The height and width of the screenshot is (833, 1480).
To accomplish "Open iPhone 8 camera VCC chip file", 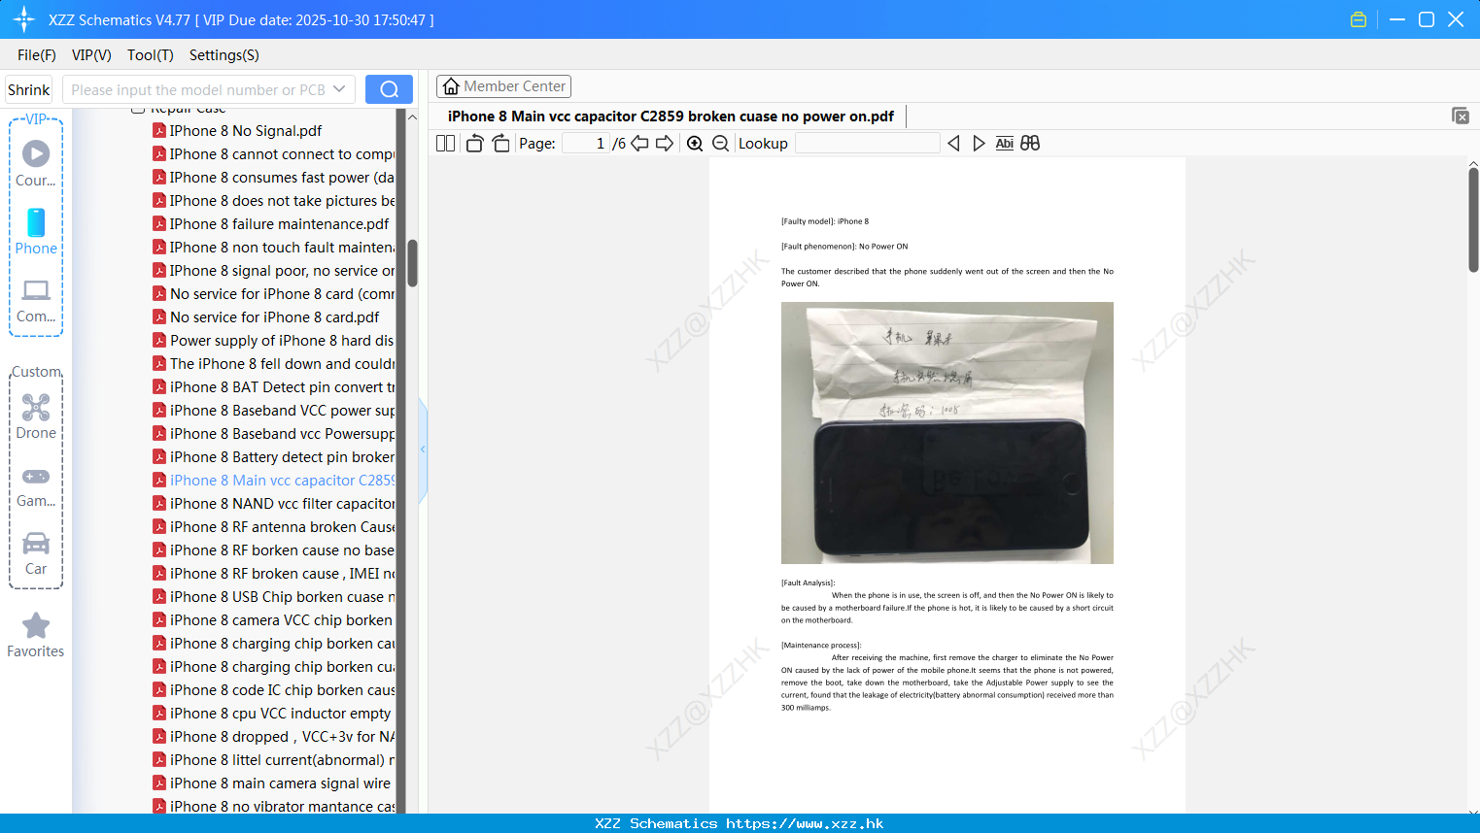I will (x=273, y=620).
